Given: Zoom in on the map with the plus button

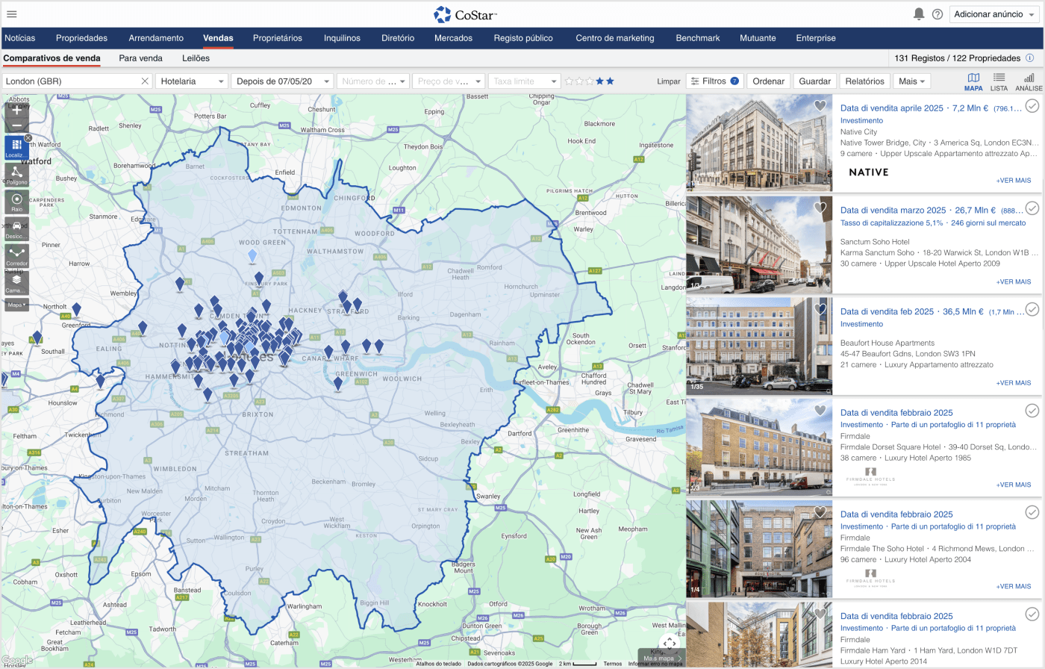Looking at the screenshot, I should click(x=16, y=110).
